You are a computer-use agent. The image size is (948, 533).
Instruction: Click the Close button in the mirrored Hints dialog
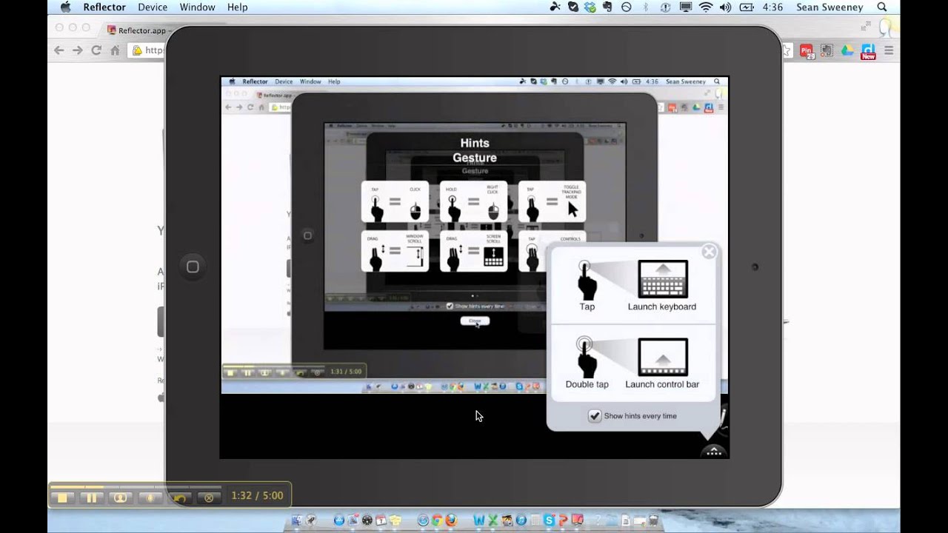(x=475, y=321)
